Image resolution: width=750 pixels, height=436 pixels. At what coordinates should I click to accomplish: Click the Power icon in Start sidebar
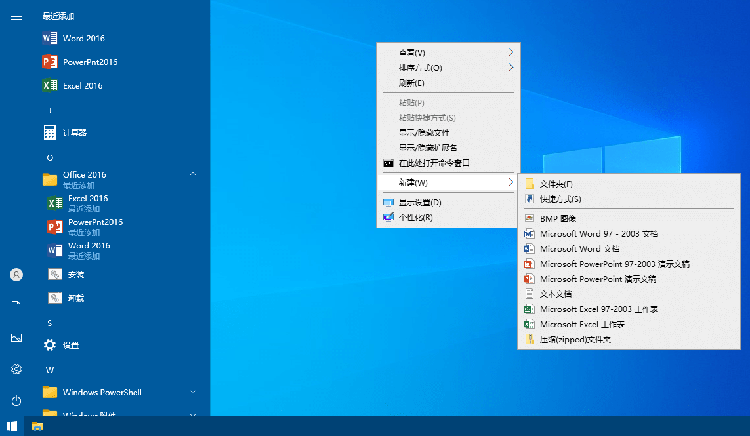16,401
